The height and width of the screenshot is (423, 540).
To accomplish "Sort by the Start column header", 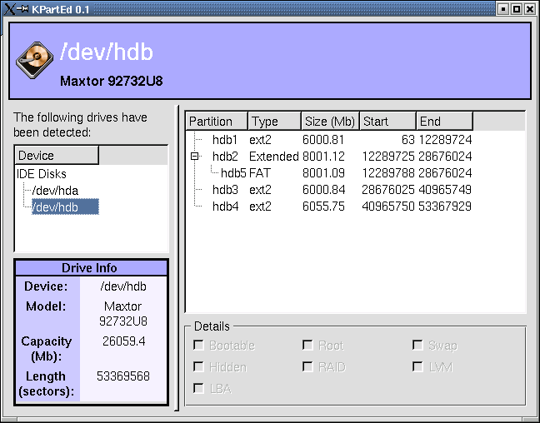I will tap(387, 121).
